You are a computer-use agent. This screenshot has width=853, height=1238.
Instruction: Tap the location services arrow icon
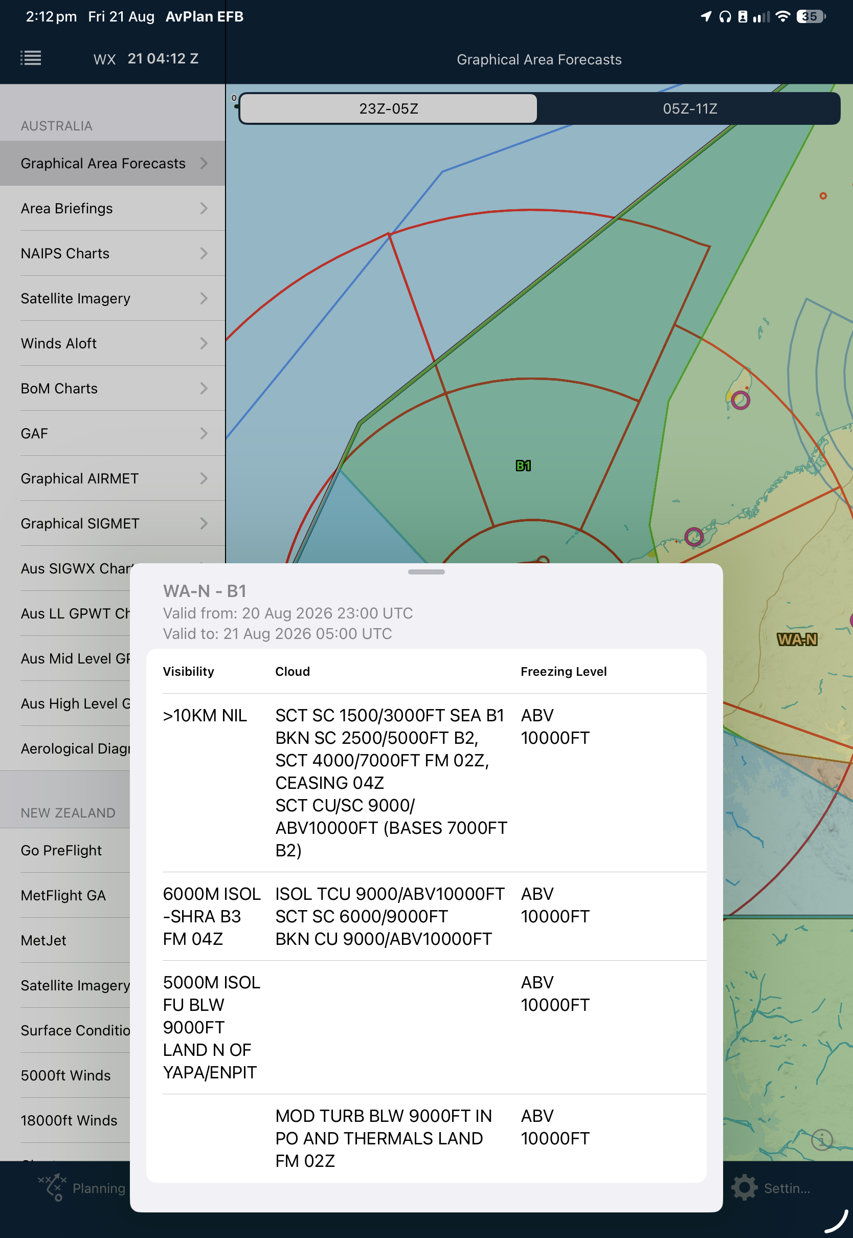(x=706, y=16)
